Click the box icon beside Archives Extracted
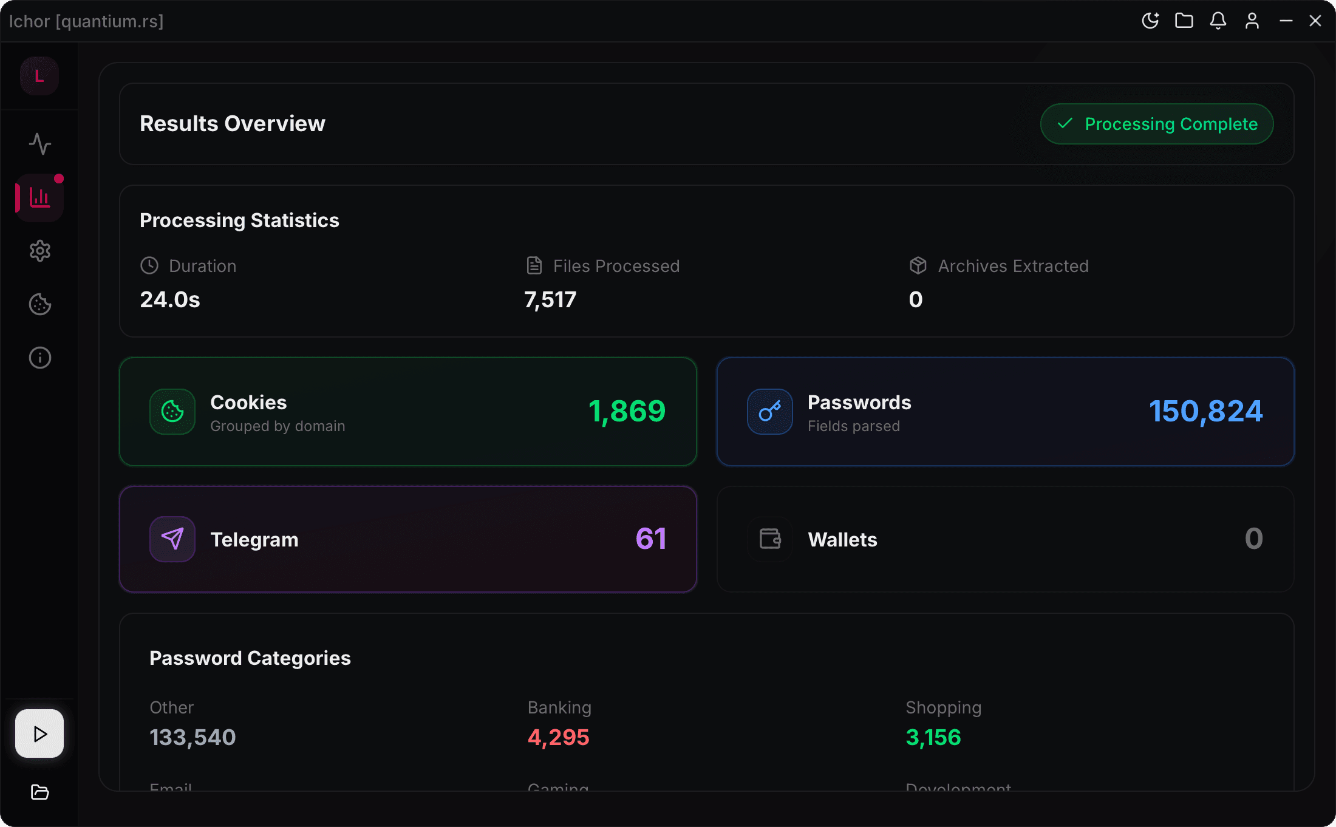The image size is (1336, 827). click(x=918, y=265)
